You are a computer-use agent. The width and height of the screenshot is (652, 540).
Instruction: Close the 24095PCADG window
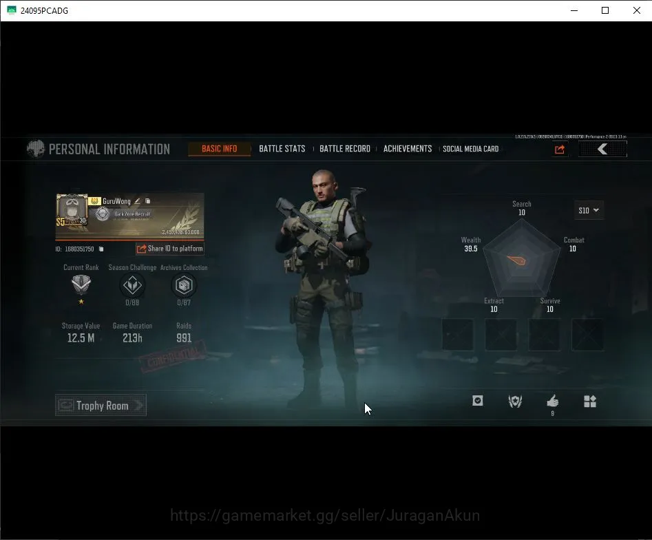tap(637, 10)
